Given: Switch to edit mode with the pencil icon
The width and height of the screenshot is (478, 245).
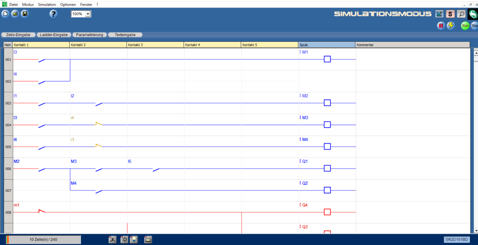Looking at the screenshot, I should [x=439, y=14].
